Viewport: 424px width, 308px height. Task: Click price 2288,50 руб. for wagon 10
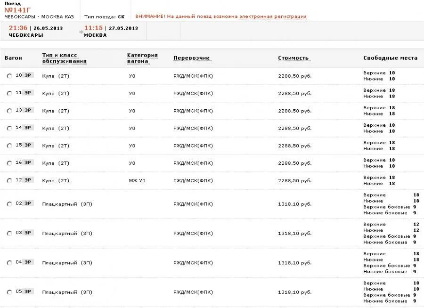point(295,76)
